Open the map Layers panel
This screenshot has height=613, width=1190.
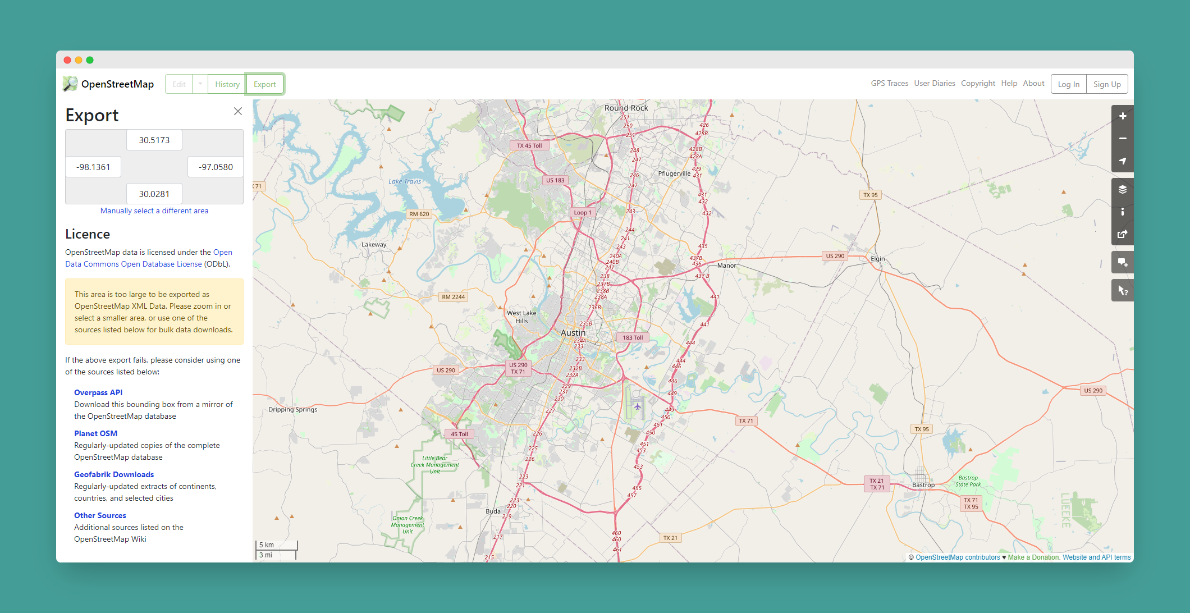click(x=1122, y=189)
